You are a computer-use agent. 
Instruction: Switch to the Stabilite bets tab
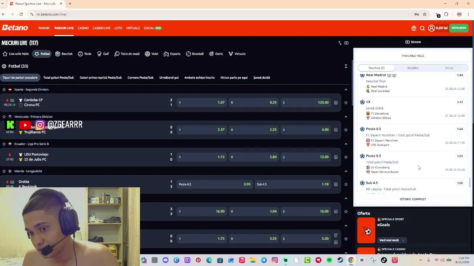pos(413,68)
